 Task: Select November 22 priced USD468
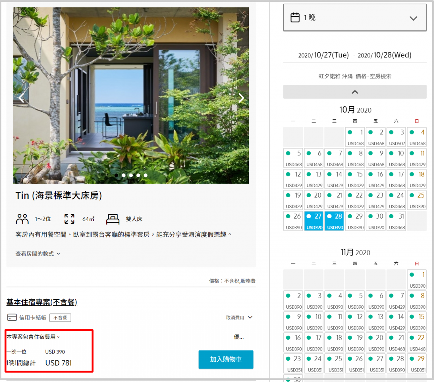click(417, 342)
